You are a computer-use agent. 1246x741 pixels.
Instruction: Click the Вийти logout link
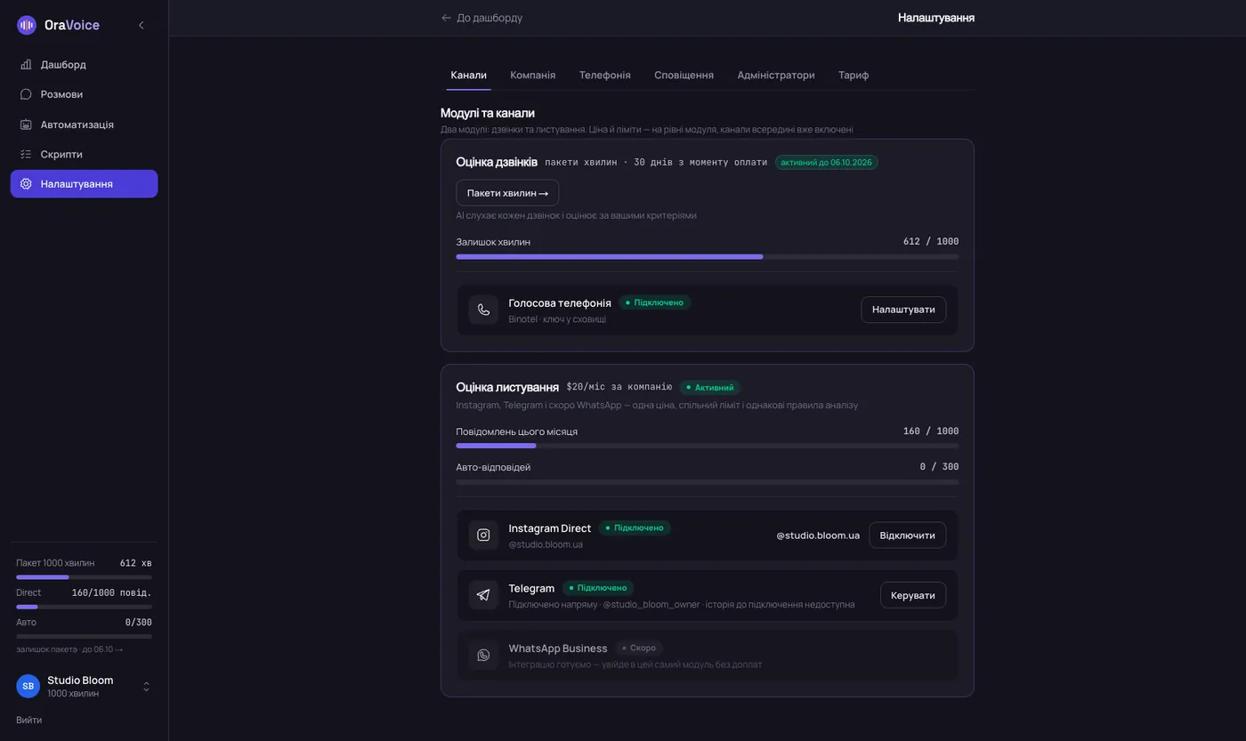tap(28, 720)
